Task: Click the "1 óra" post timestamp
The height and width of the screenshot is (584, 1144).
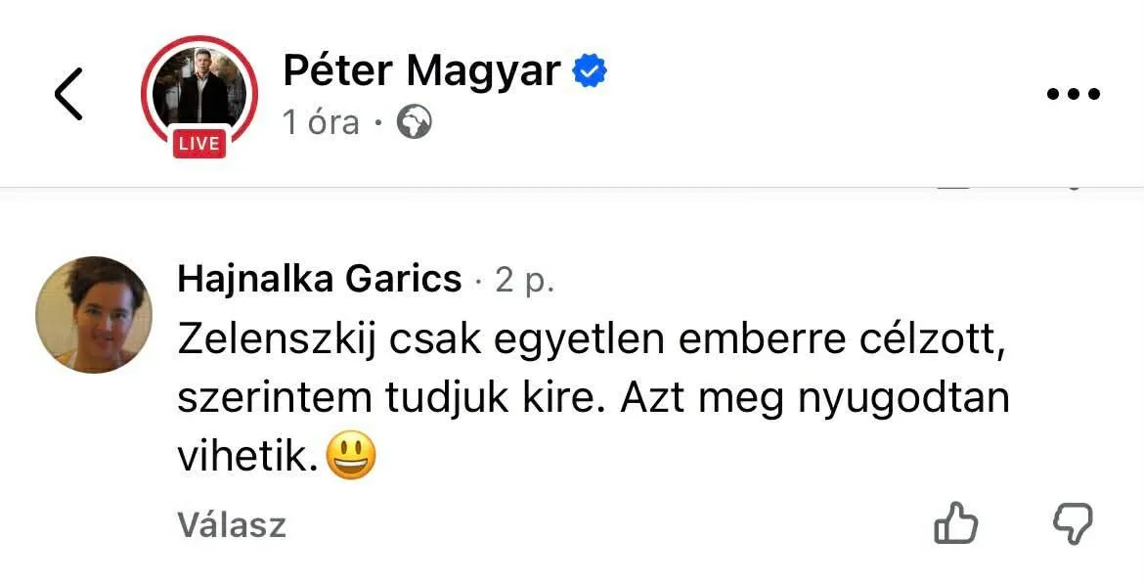Action: pyautogui.click(x=321, y=123)
